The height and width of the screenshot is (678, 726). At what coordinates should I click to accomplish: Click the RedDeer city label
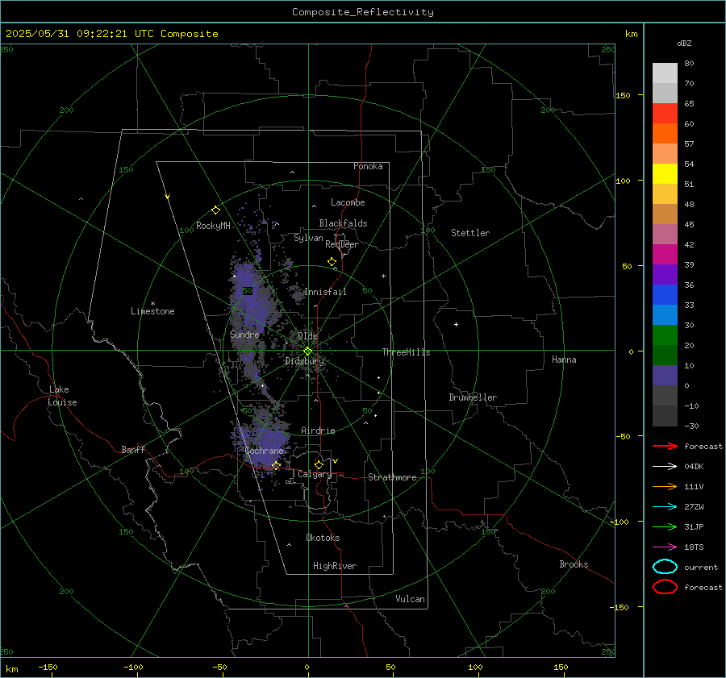[342, 244]
